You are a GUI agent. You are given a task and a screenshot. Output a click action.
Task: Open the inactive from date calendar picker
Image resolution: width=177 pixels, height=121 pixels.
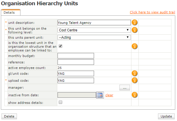point(100,95)
